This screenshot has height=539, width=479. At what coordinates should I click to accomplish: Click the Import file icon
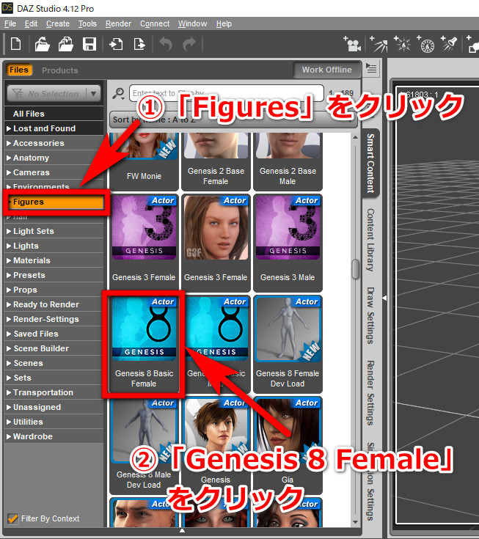pos(116,44)
